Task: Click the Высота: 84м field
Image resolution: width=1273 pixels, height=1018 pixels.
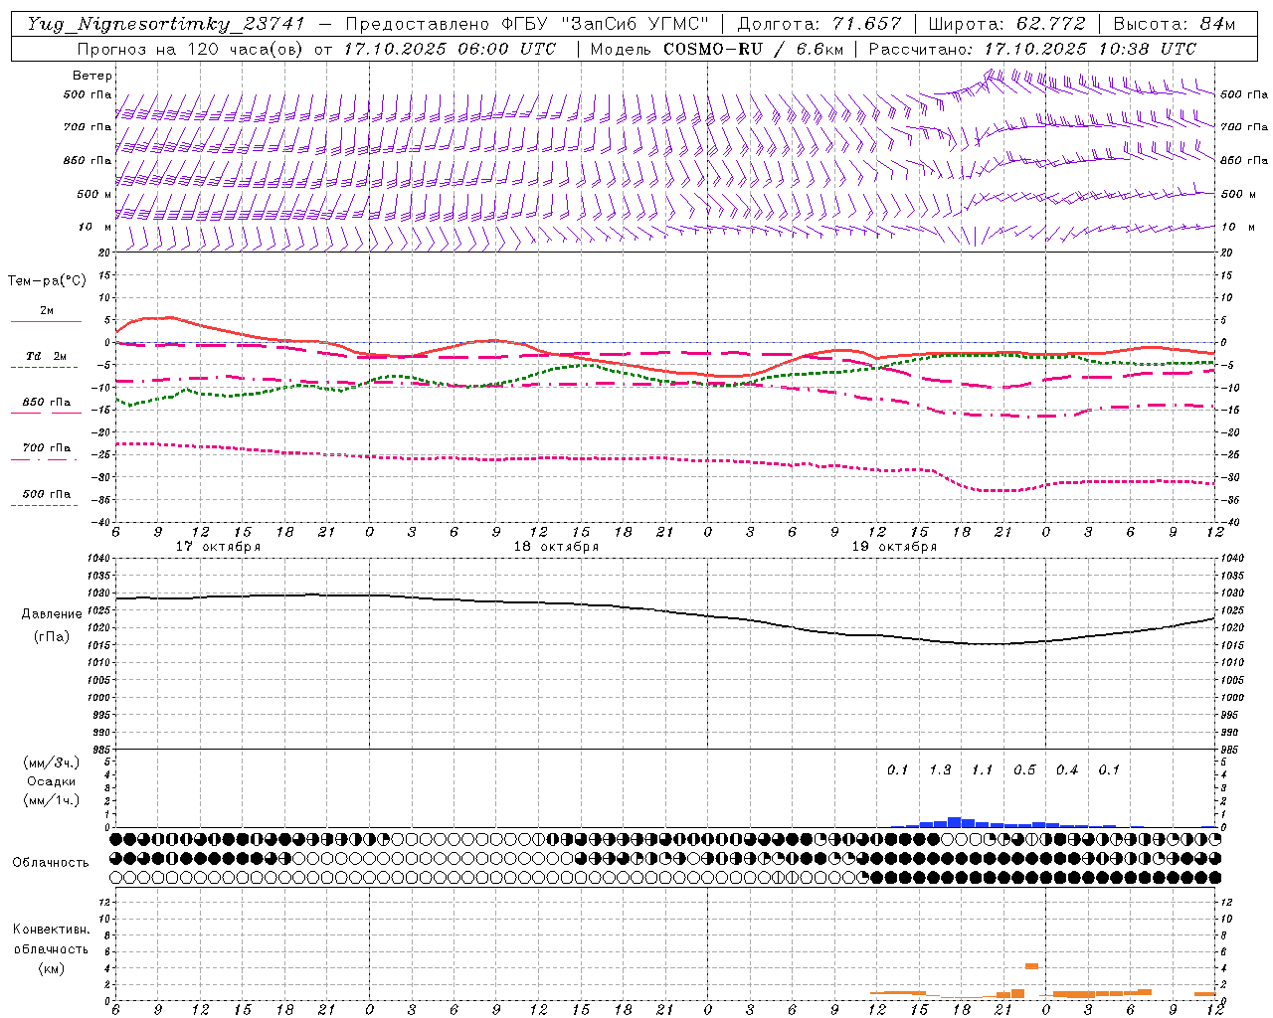Action: coord(1175,24)
